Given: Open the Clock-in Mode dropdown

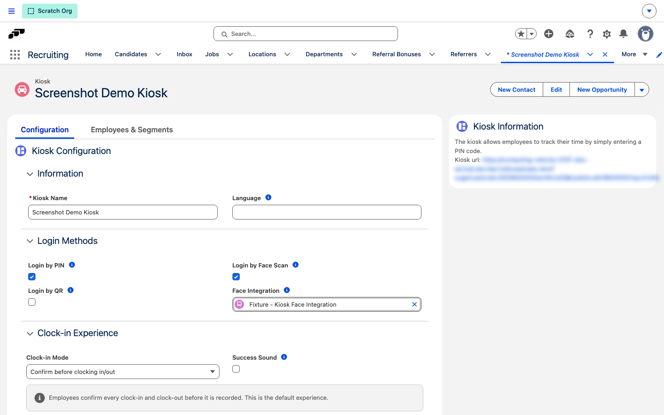Looking at the screenshot, I should 123,372.
